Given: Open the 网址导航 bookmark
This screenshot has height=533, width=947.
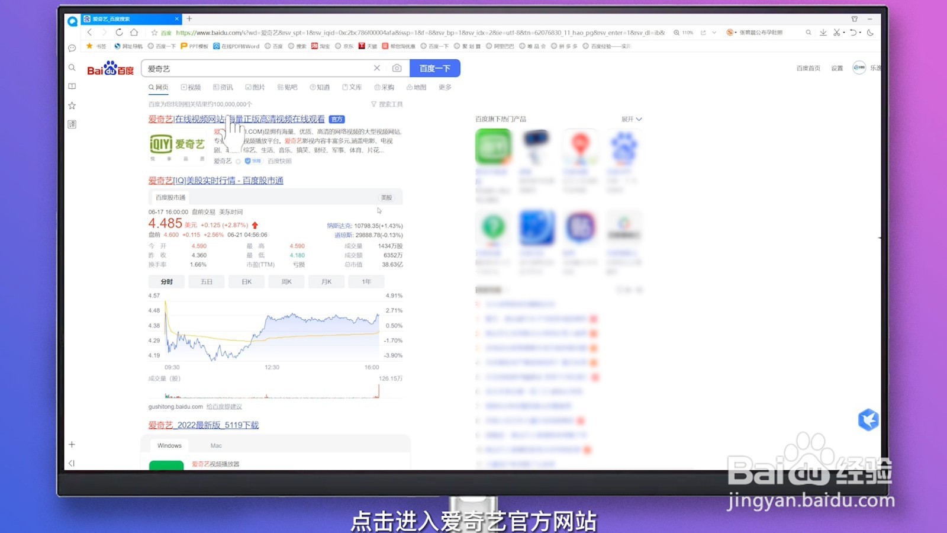Looking at the screenshot, I should point(128,46).
